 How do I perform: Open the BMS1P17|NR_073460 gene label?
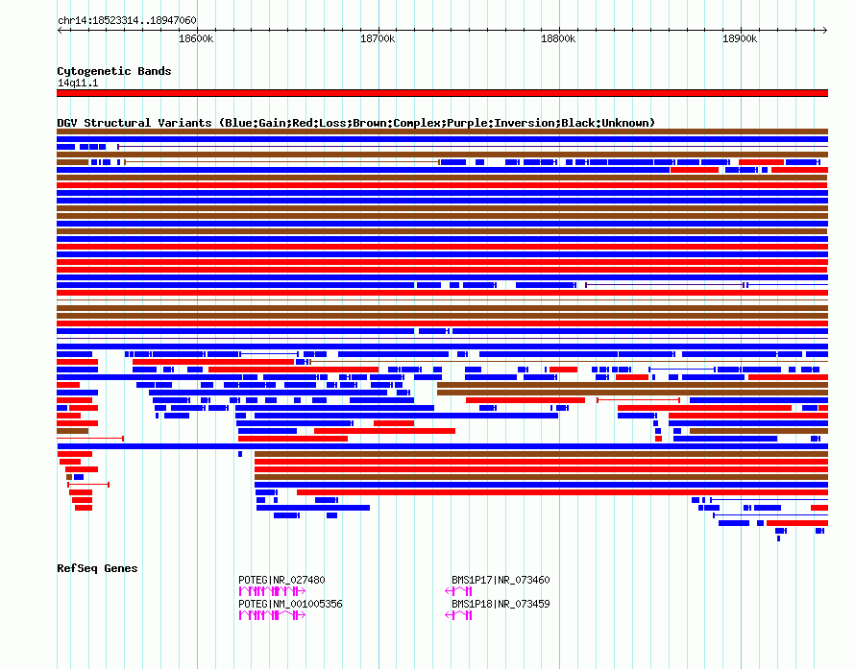coord(501,580)
